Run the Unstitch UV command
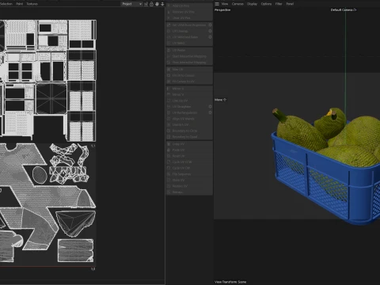380x285 pixels. tap(189, 124)
